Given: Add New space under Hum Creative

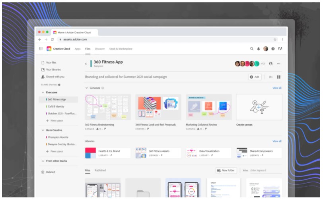Looking at the screenshot, I should tap(54, 151).
